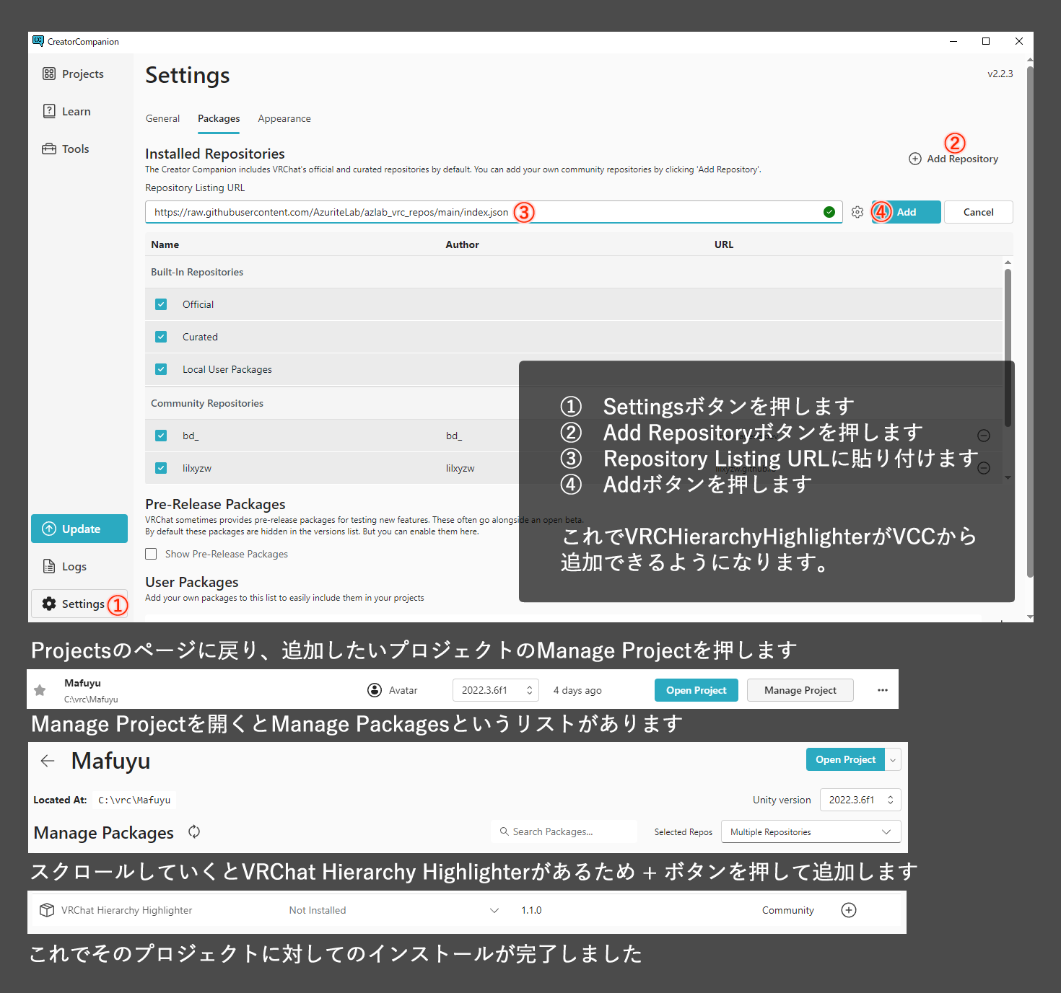The image size is (1061, 993).
Task: Click the C:\vrc\Mafuyu located-at path
Action: pos(134,800)
